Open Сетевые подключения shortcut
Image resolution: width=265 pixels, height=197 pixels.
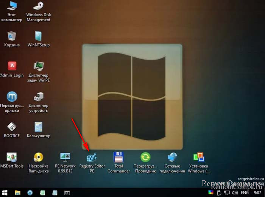coord(172,163)
